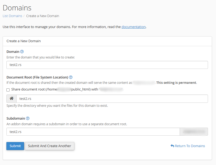Screen dimensions: 216x165
Task: Open the Document Root help icon
Action: 71,77
